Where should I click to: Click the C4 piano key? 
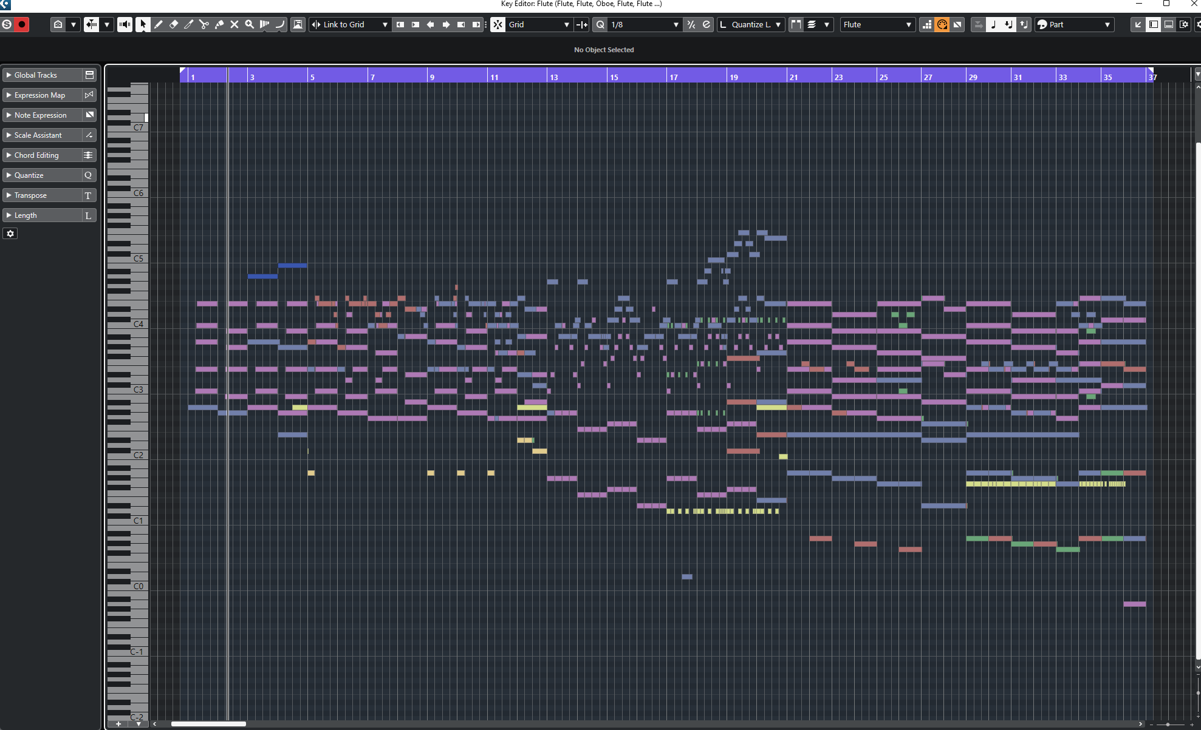128,325
